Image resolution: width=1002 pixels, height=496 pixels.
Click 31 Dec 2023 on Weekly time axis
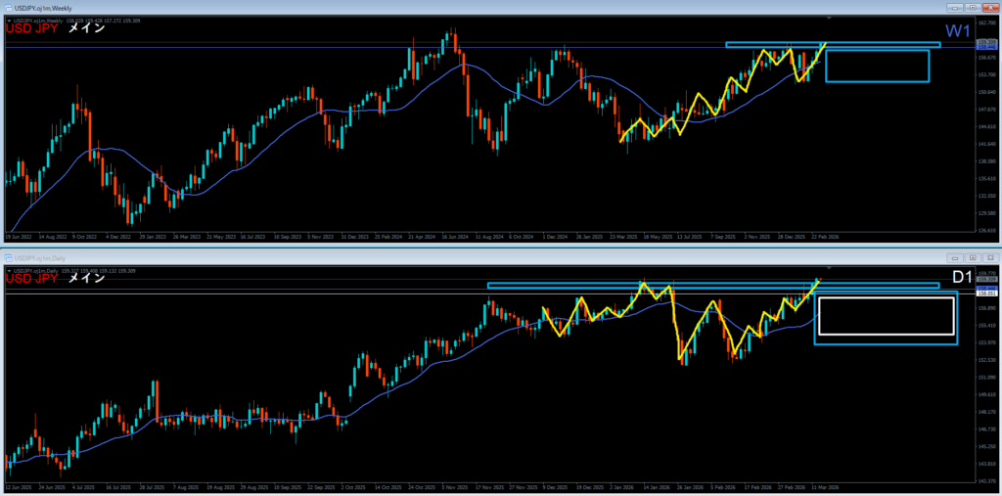click(x=354, y=236)
